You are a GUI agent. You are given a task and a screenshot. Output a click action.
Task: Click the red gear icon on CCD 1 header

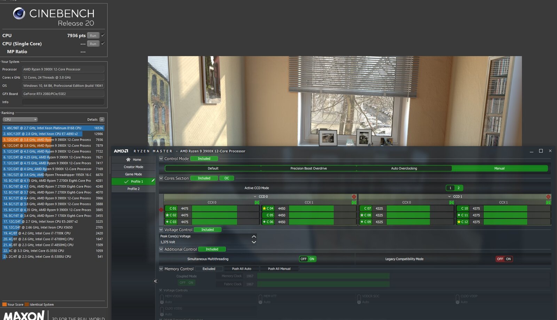[x=548, y=197]
